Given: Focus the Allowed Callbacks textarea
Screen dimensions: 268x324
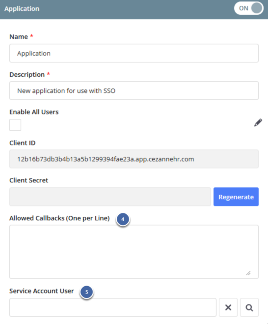Looking at the screenshot, I should tap(134, 252).
